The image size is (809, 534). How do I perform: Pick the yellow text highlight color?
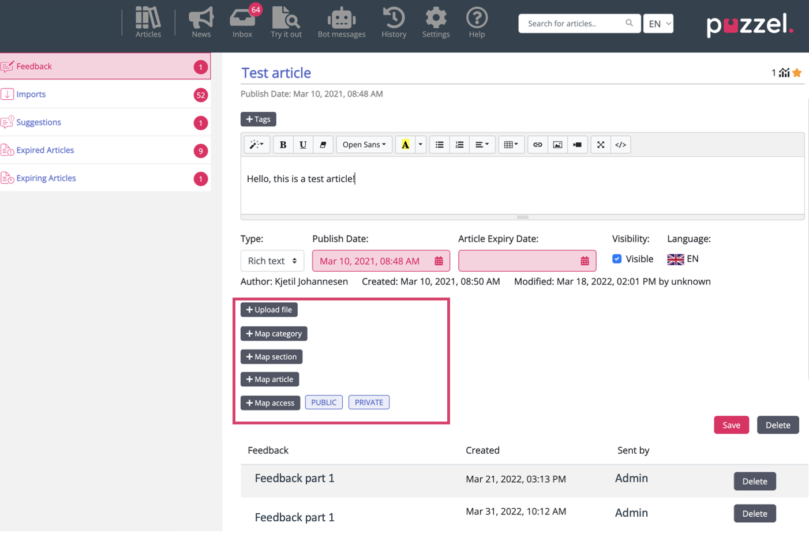406,145
